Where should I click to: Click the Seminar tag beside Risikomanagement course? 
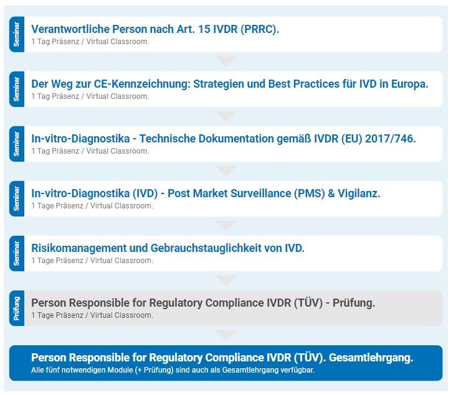tap(17, 253)
